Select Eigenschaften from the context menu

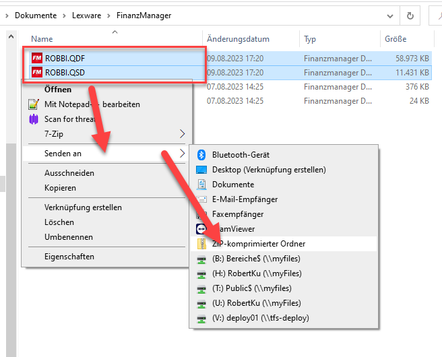pyautogui.click(x=69, y=257)
